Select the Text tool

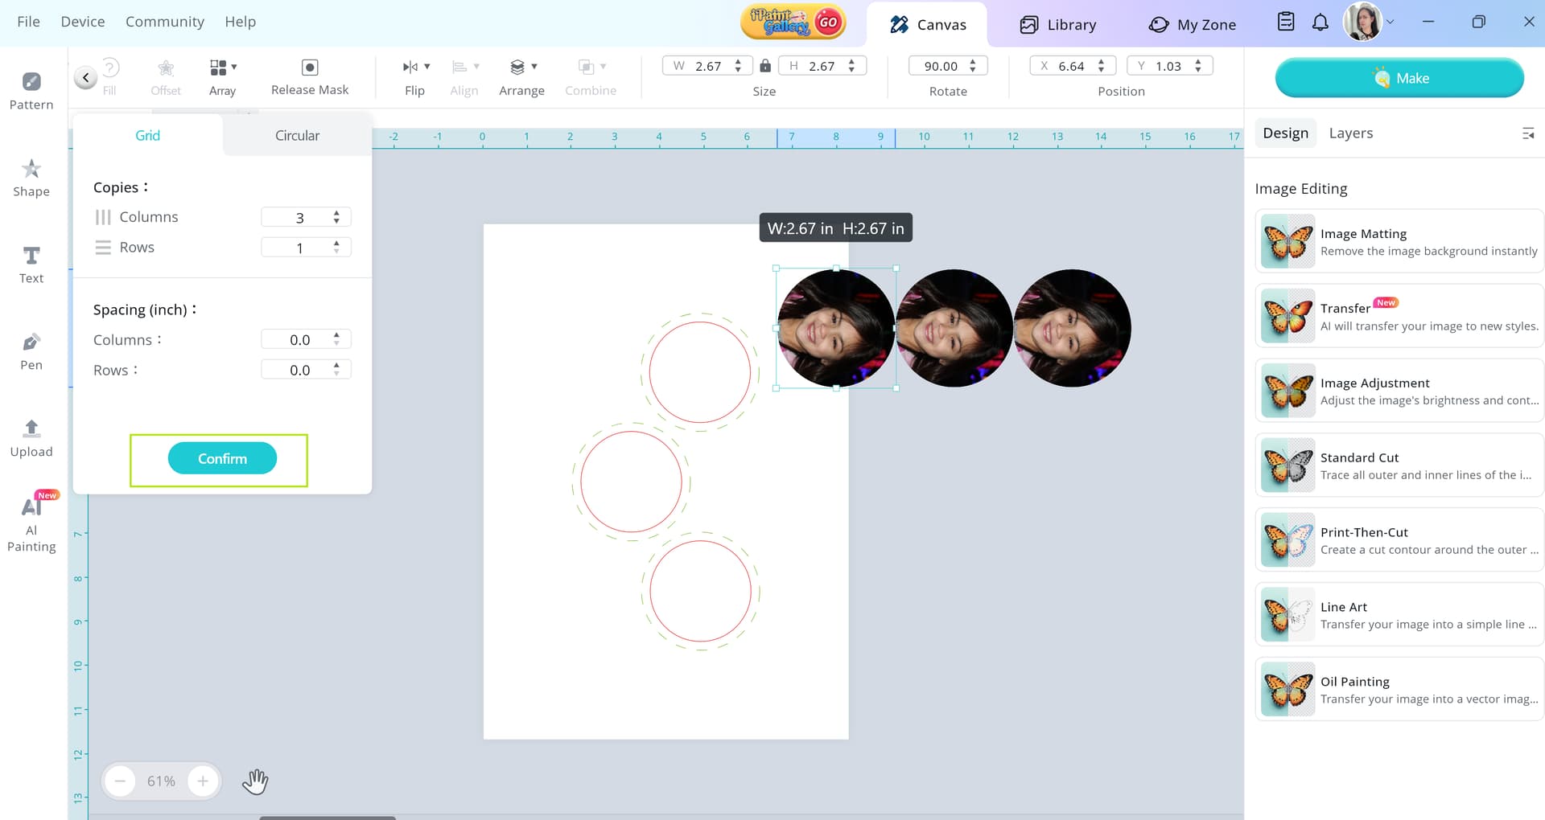tap(31, 264)
